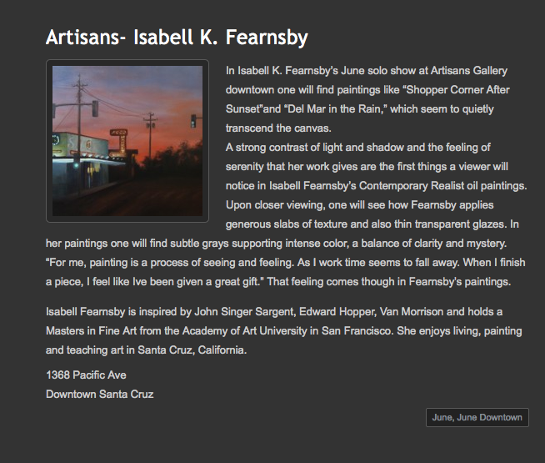Click the "John Singer Sargent" name
This screenshot has height=463, width=545.
point(243,311)
